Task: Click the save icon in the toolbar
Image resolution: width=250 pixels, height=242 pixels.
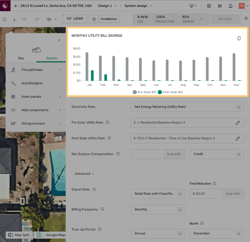Action: point(5,19)
